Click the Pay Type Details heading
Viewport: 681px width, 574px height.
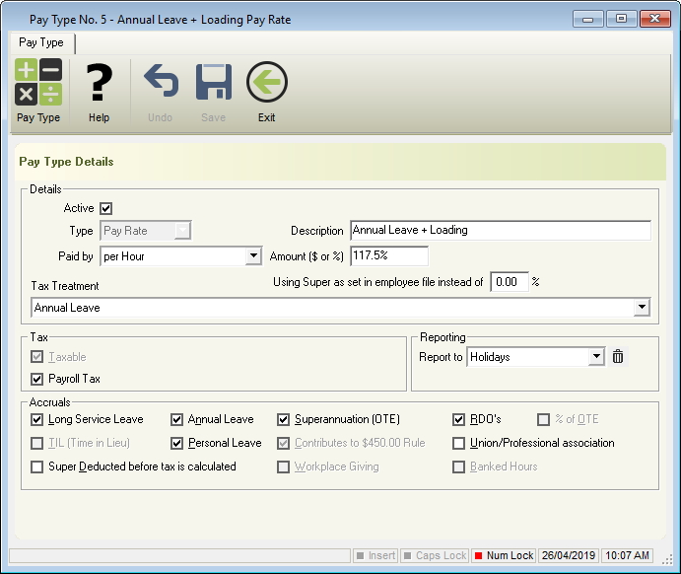(x=66, y=162)
